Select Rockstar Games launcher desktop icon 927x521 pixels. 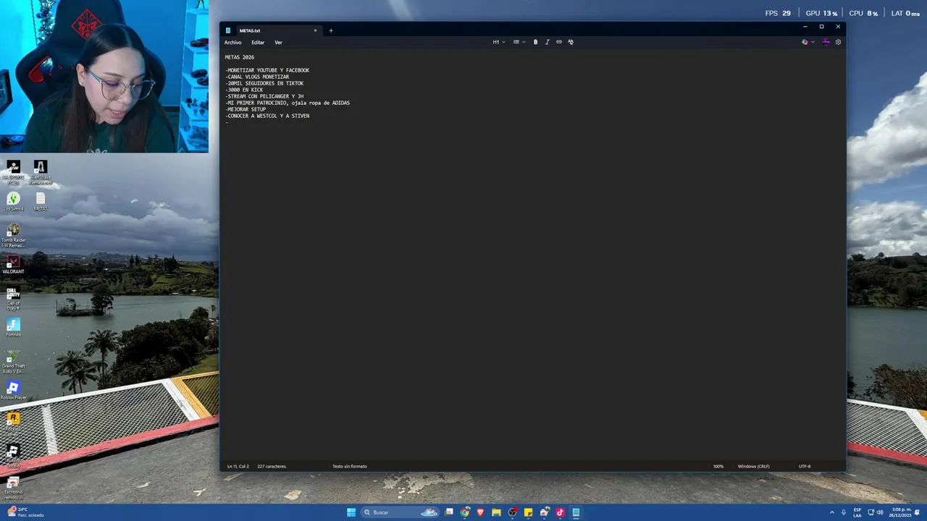13,424
